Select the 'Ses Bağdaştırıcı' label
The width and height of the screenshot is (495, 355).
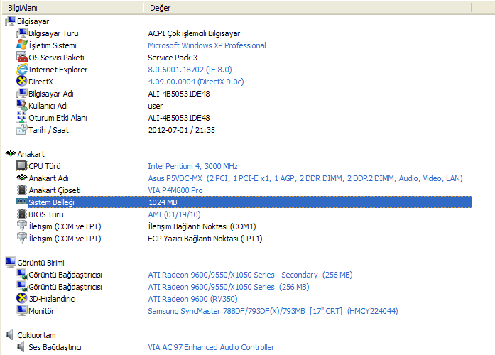[x=55, y=347]
